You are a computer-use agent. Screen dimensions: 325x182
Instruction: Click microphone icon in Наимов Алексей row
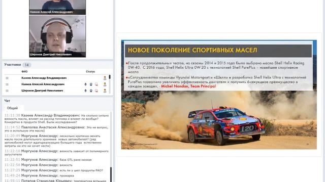click(x=85, y=84)
